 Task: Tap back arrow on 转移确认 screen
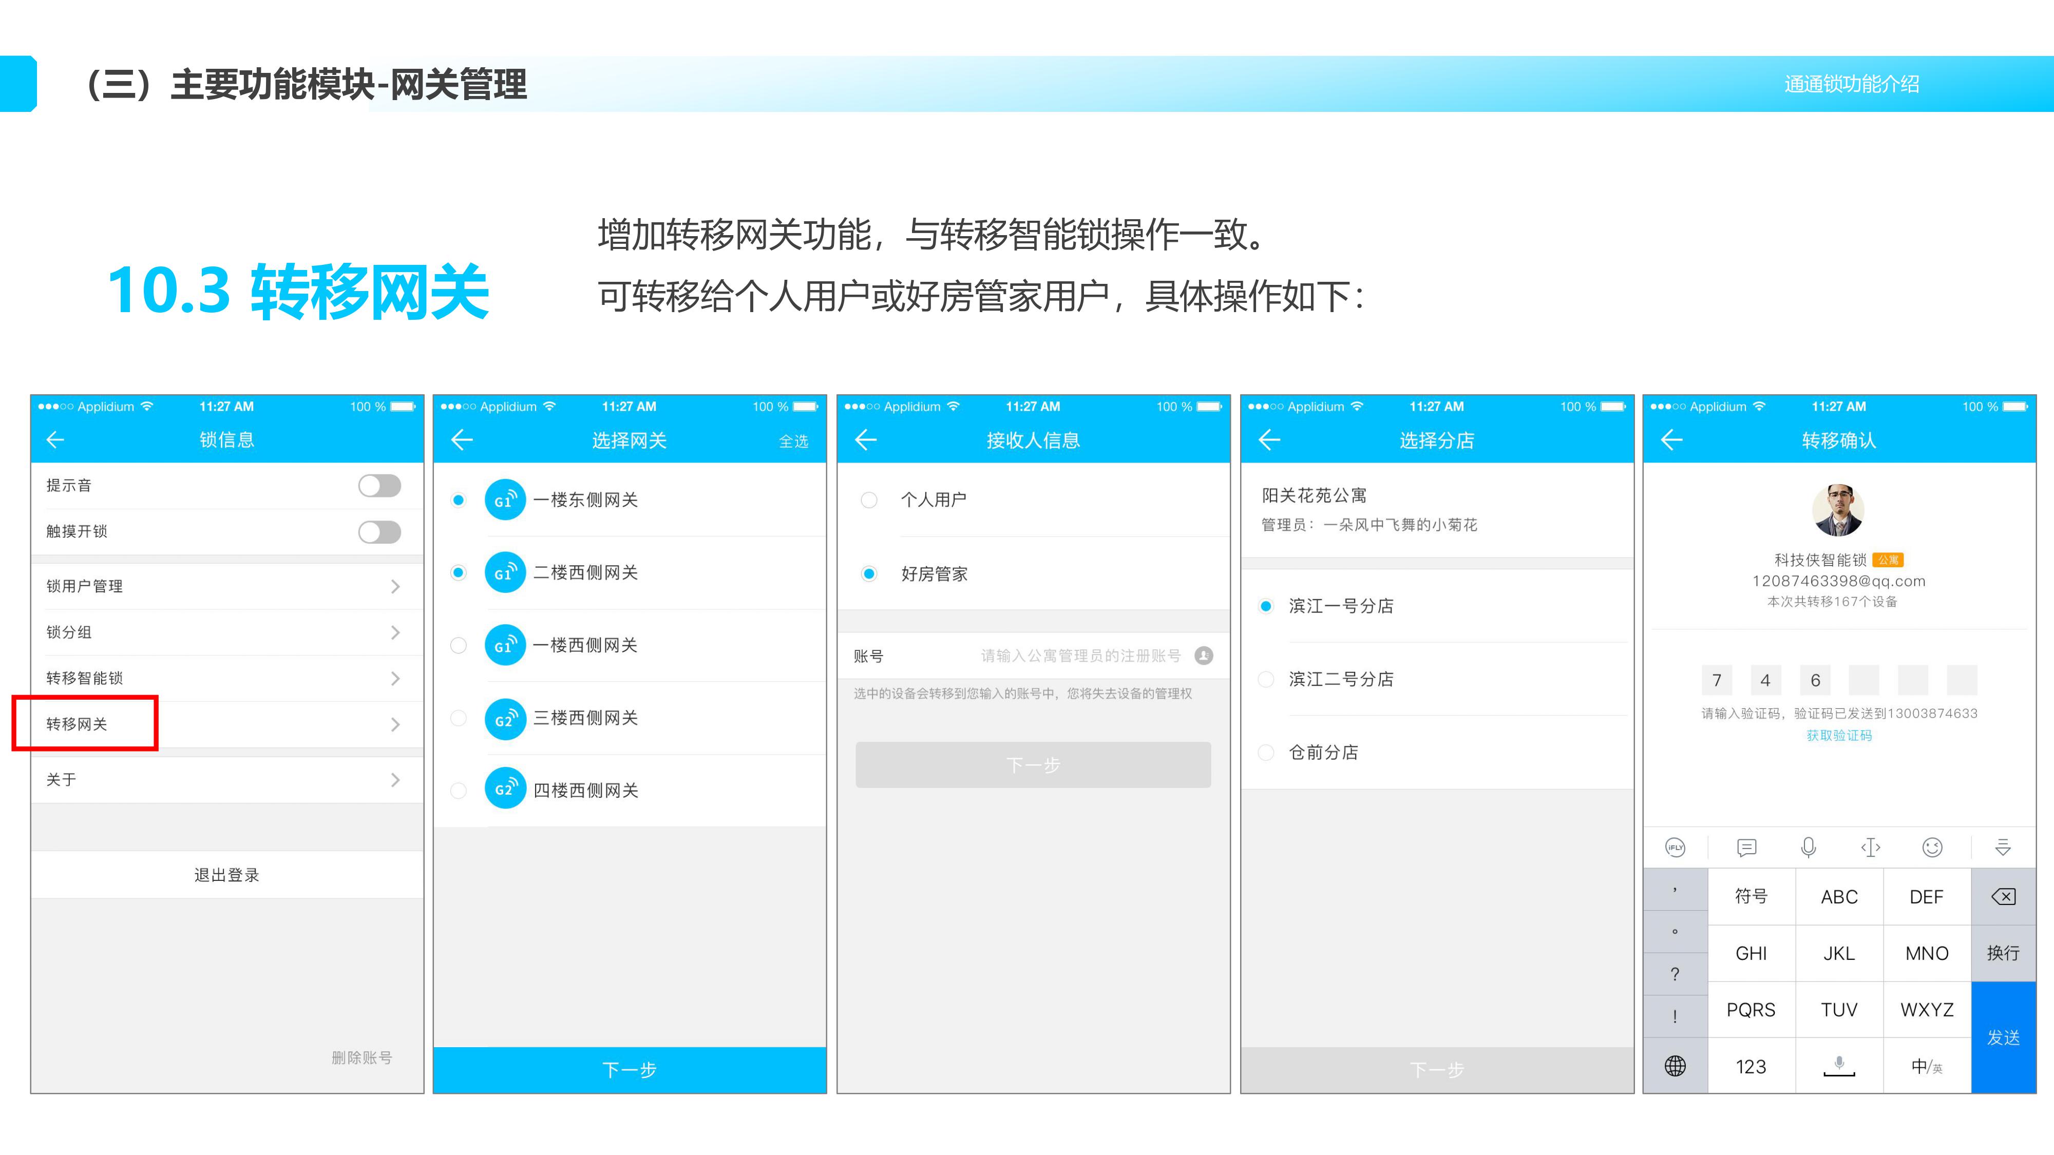[1671, 440]
